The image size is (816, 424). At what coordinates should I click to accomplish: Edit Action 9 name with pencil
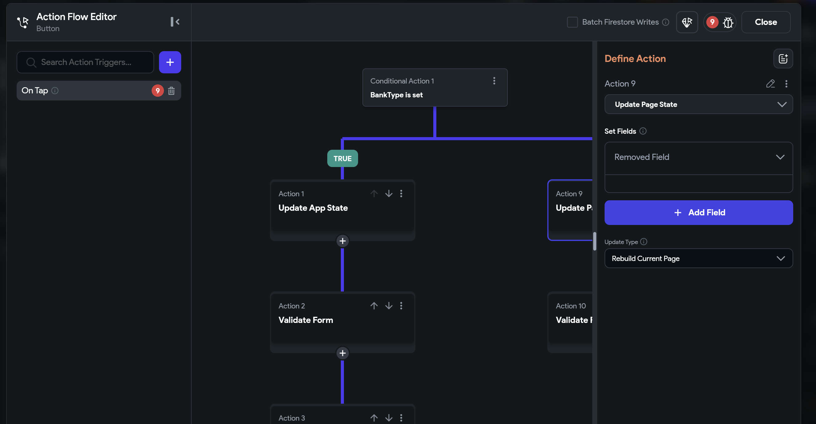click(770, 84)
